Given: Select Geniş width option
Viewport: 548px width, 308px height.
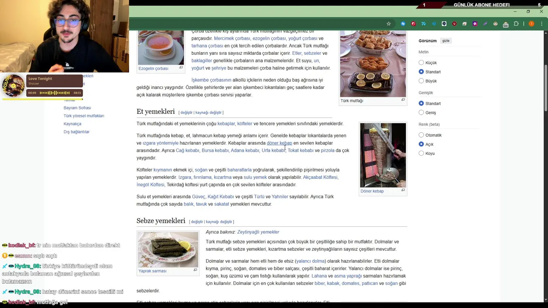Looking at the screenshot, I should click(421, 112).
